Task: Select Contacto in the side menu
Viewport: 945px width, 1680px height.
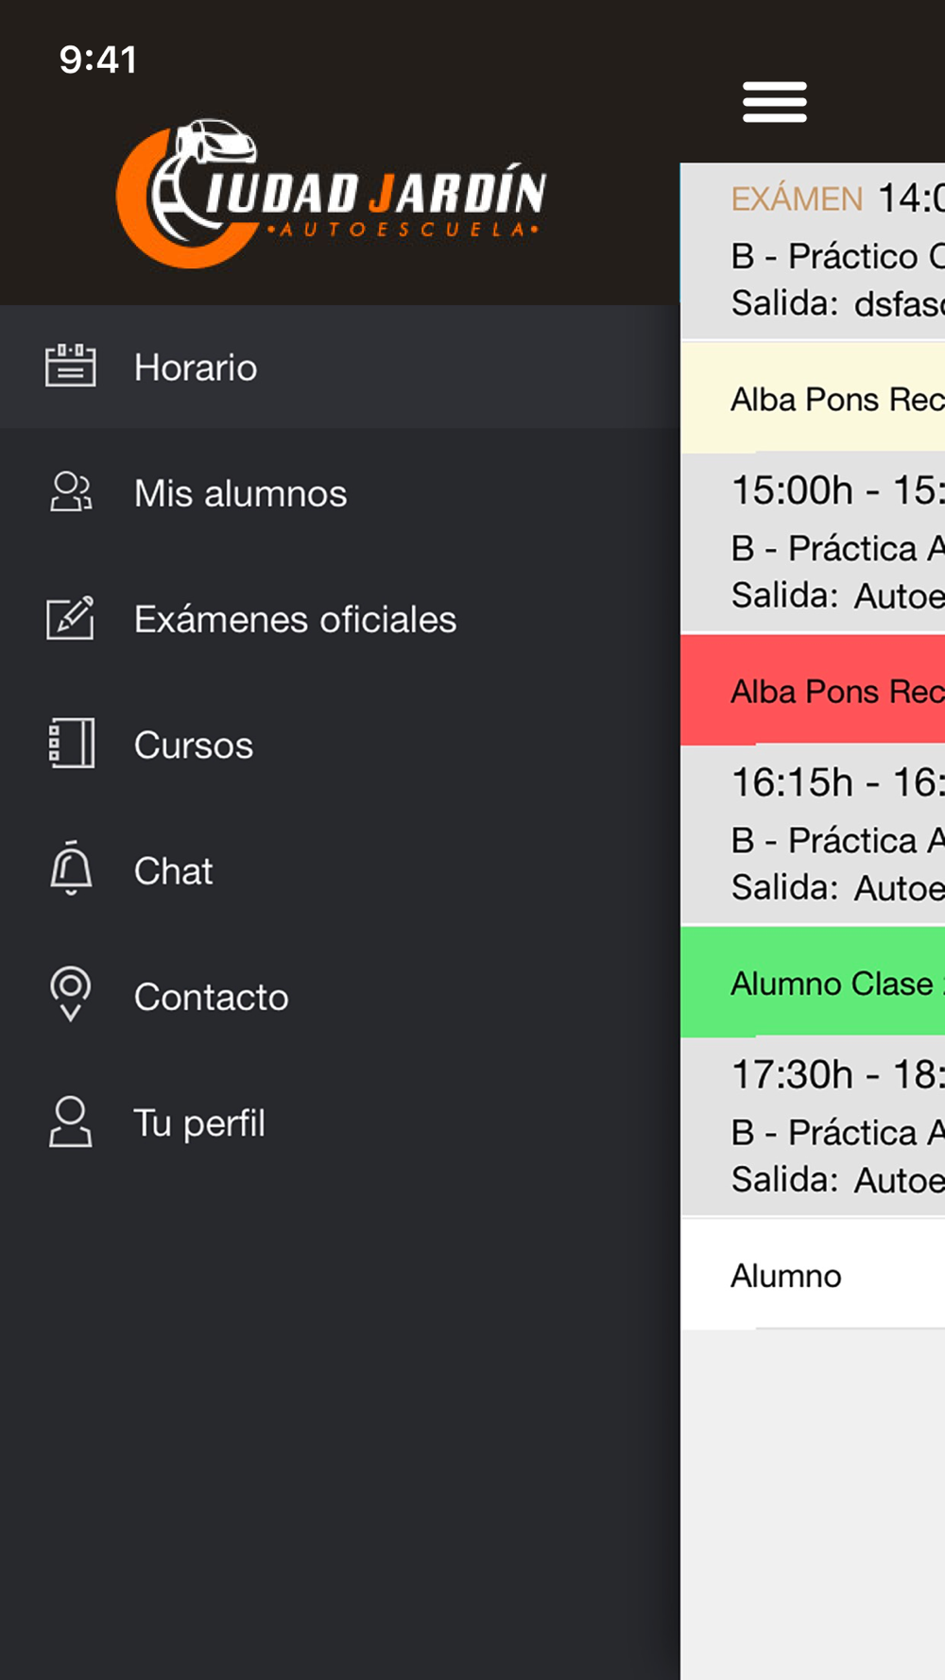Action: 340,995
